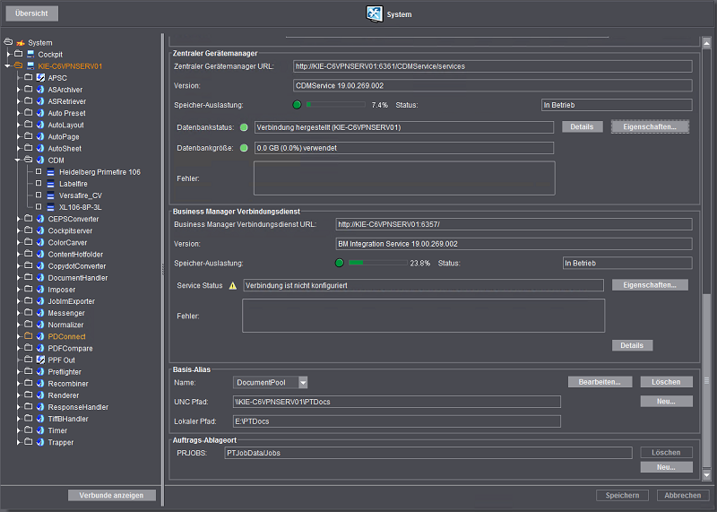Click into the UNC Pfad field

[x=396, y=402]
